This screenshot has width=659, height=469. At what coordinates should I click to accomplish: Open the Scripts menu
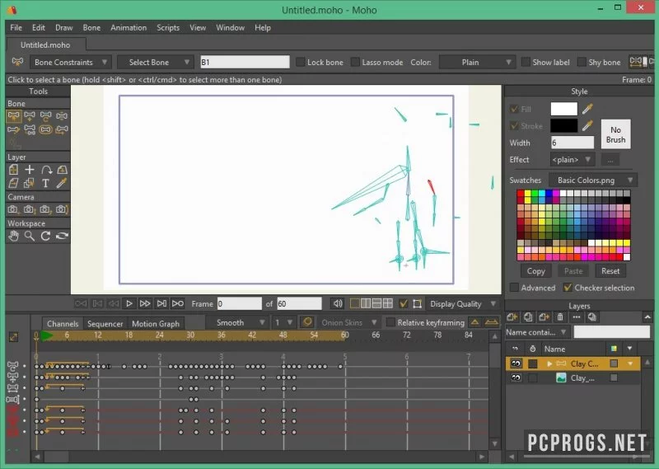(x=168, y=28)
